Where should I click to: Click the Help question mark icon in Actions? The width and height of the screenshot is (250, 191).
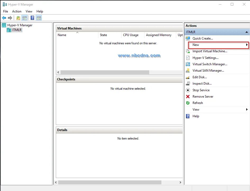point(188,116)
